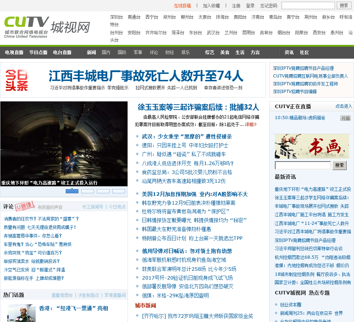Open the 齐齐哈尔 玛瑙玉雕大师 city news
The width and height of the screenshot is (354, 322).
click(x=197, y=316)
